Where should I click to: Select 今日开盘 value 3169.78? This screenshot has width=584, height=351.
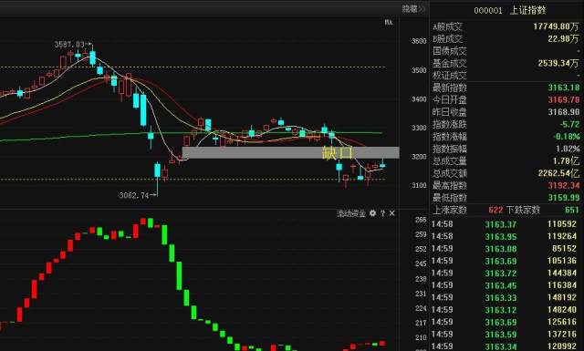(564, 99)
